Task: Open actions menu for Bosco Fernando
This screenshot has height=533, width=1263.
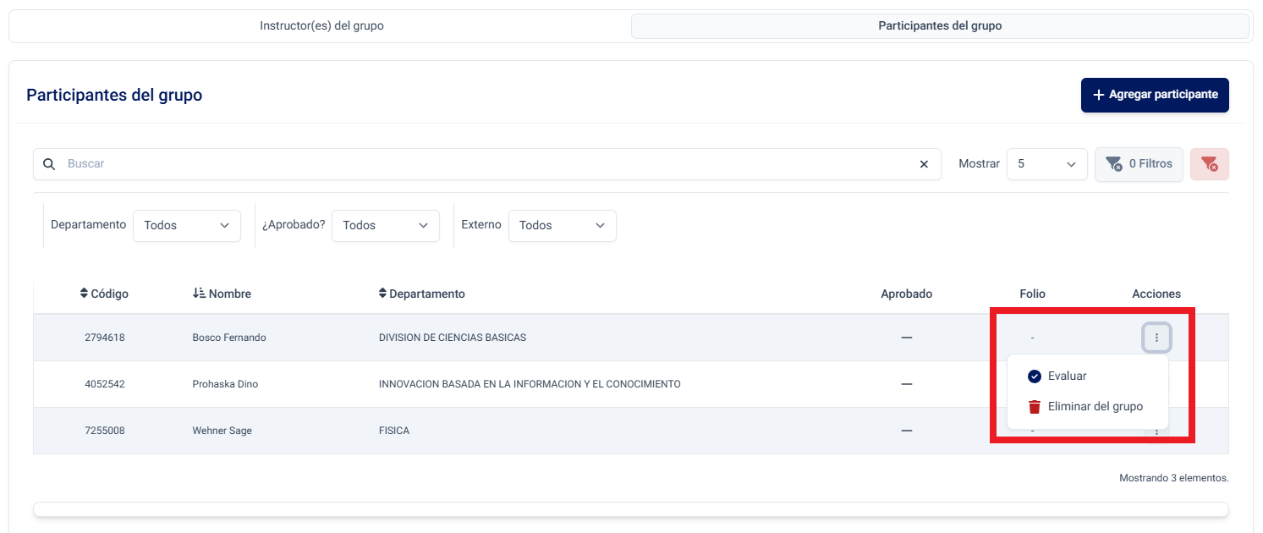Action: pos(1156,338)
